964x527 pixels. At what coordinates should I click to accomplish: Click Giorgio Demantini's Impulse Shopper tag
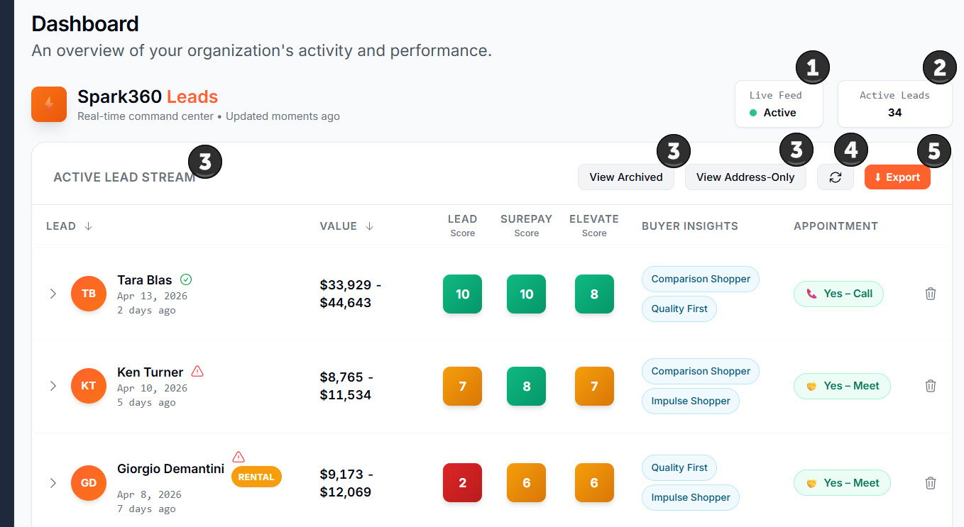pyautogui.click(x=691, y=497)
